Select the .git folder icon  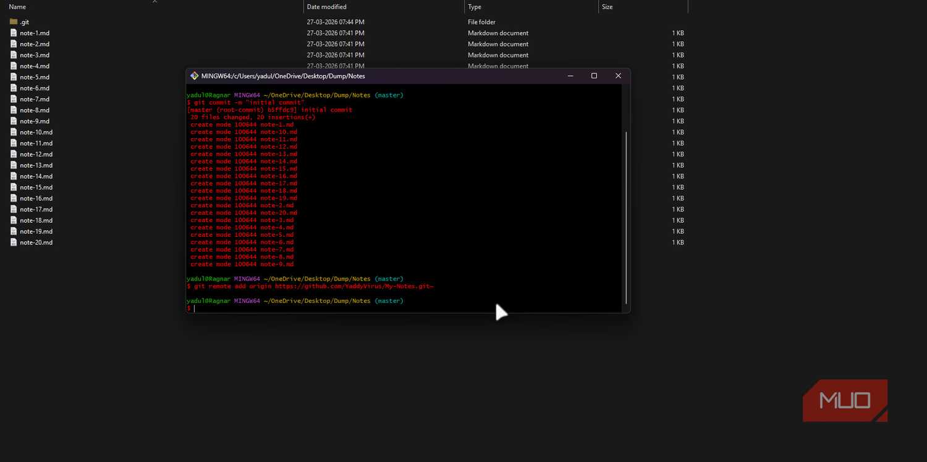coord(14,22)
